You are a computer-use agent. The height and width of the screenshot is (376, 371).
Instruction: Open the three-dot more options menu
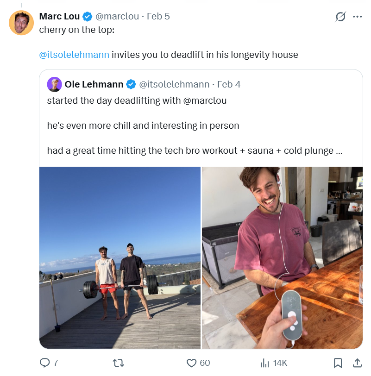(x=357, y=17)
